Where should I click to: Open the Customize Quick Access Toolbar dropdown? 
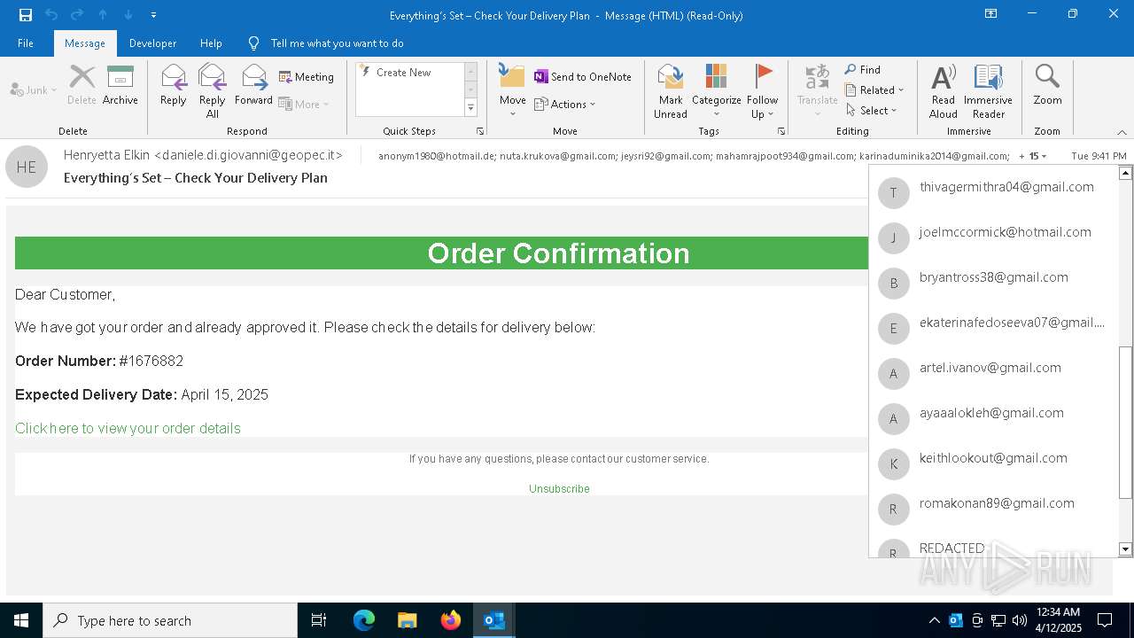[153, 15]
